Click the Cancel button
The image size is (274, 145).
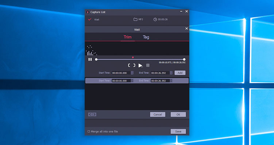(x=158, y=115)
